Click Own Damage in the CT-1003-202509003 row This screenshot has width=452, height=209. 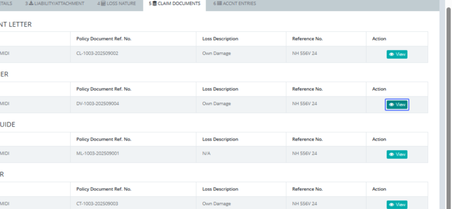pyautogui.click(x=216, y=204)
